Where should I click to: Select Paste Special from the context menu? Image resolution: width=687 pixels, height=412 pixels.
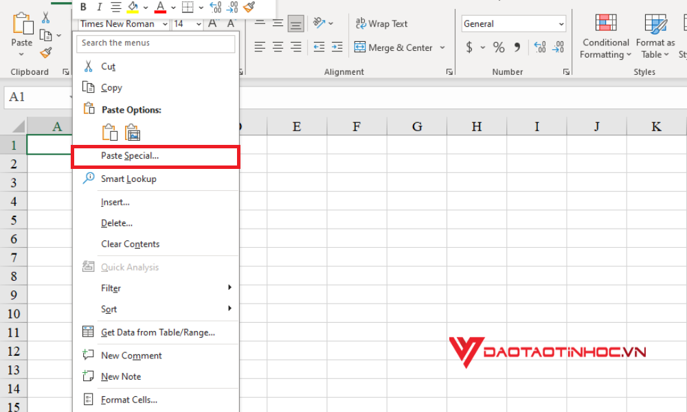(x=156, y=157)
